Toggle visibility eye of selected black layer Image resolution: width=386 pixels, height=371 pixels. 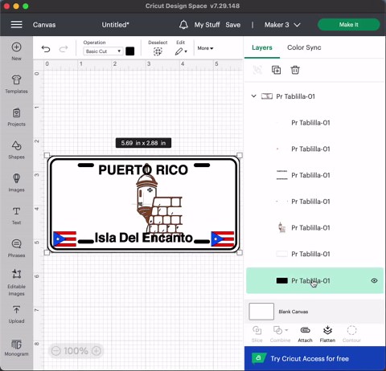(374, 280)
